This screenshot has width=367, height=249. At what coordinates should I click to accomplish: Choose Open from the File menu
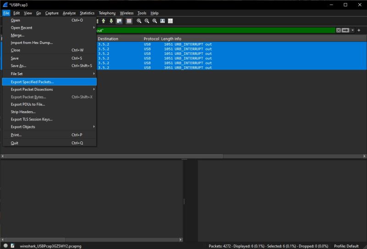coord(50,20)
